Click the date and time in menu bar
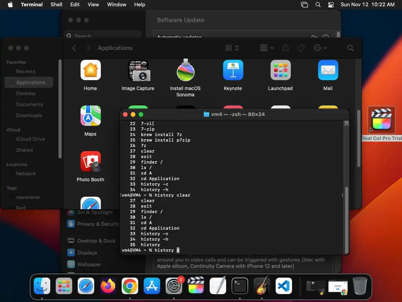This screenshot has height=302, width=402. (367, 4)
